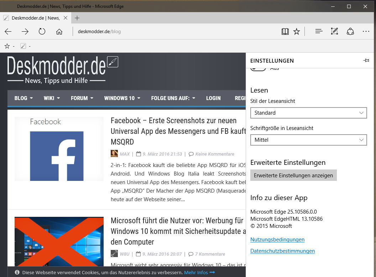
Task: Click the star item in favorites bar
Action: coord(7,46)
